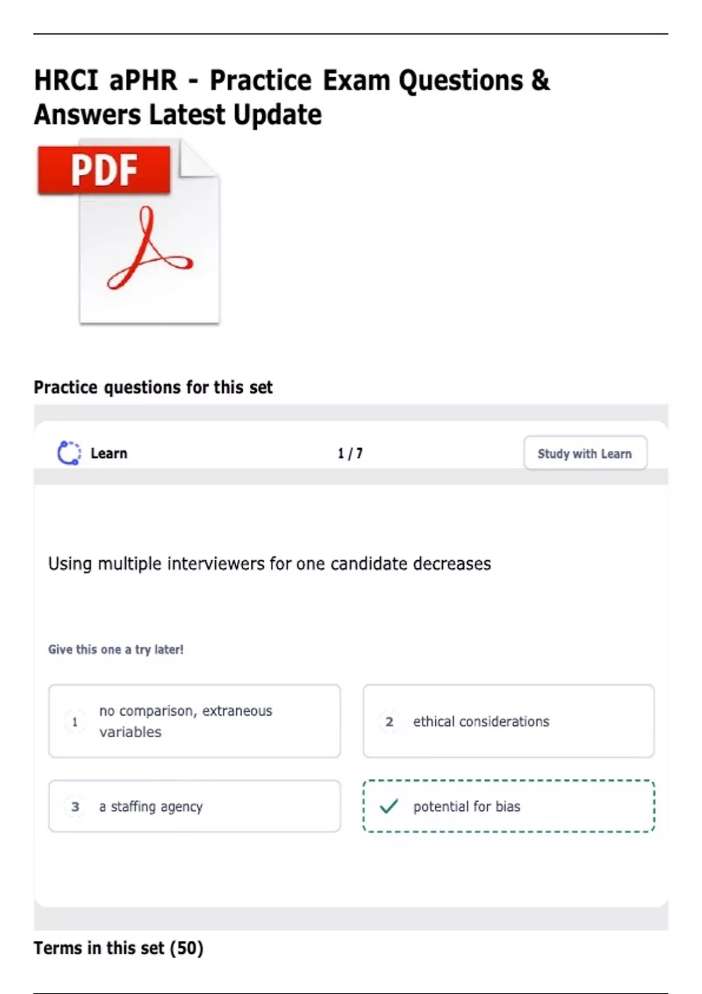The height and width of the screenshot is (994, 702).
Task: Click the circular Learn mode icon
Action: tap(69, 453)
